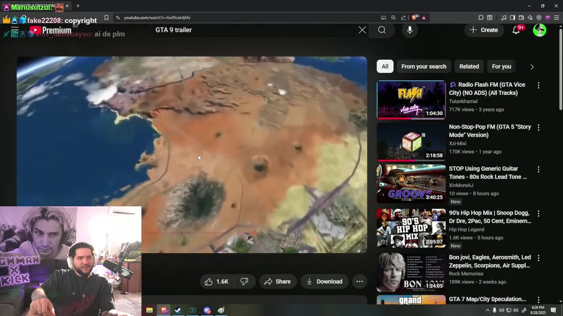This screenshot has width=563, height=316.
Task: Show more filter chips with right arrow
Action: pyautogui.click(x=532, y=67)
